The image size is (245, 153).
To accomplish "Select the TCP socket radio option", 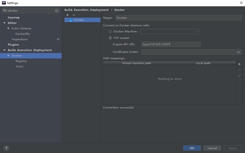I will (110, 38).
